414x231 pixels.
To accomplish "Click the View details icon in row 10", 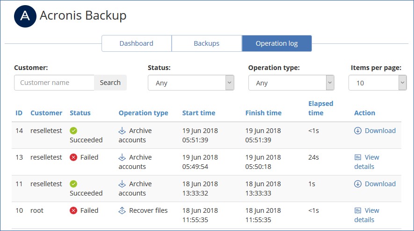I will coord(358,211).
